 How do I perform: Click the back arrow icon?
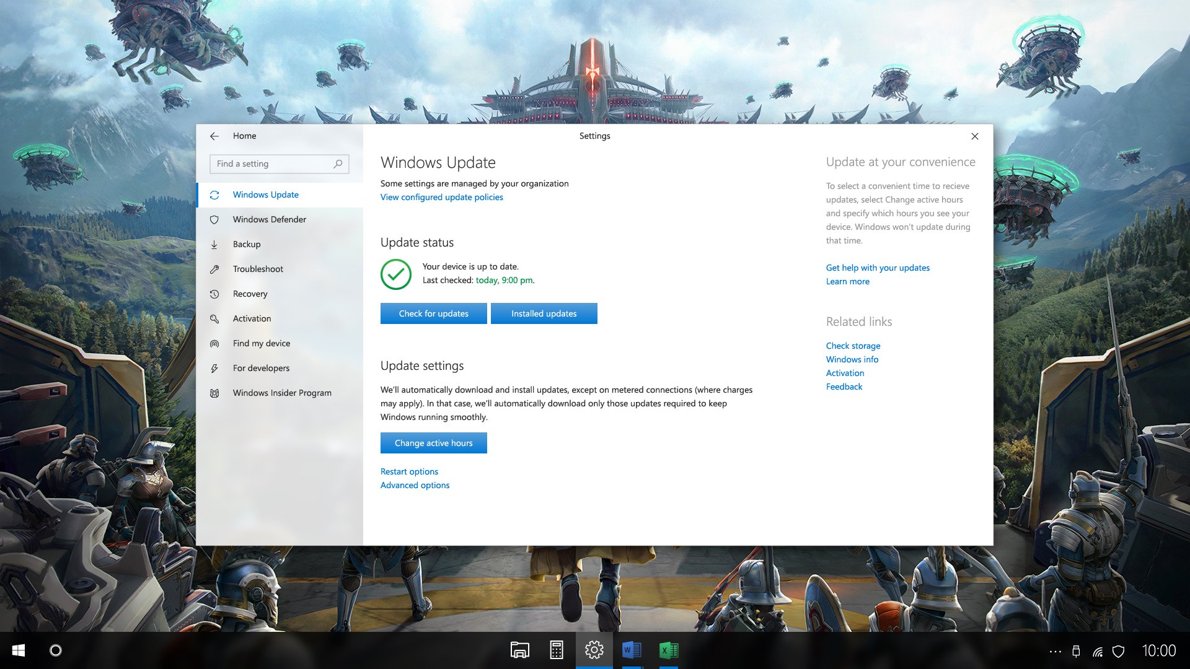[214, 136]
